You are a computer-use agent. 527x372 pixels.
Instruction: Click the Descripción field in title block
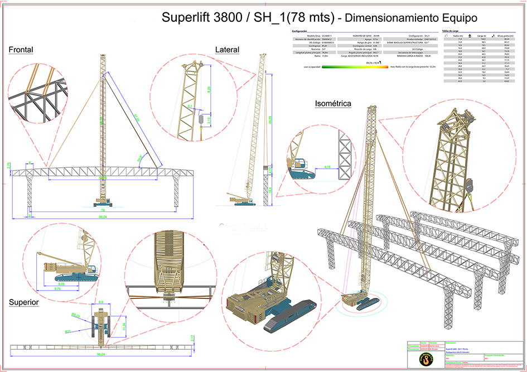click(x=484, y=347)
